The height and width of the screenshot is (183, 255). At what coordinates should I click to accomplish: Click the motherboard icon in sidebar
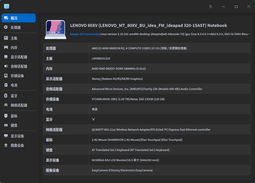[x=6, y=38]
